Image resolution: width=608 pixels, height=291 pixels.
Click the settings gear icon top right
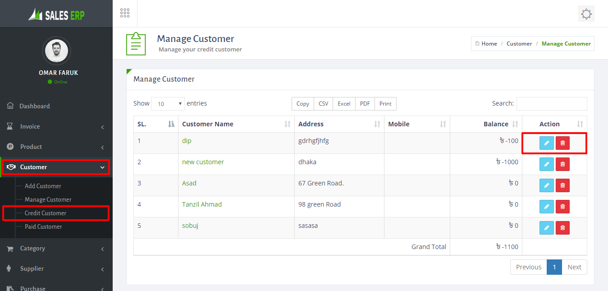[586, 14]
